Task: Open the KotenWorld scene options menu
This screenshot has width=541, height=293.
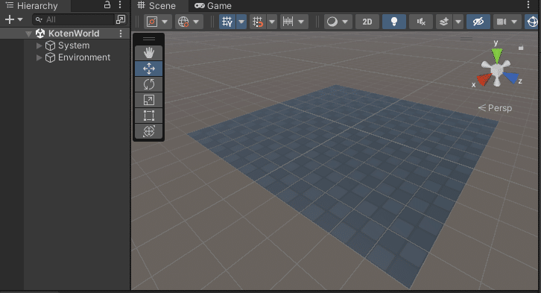Action: click(121, 34)
